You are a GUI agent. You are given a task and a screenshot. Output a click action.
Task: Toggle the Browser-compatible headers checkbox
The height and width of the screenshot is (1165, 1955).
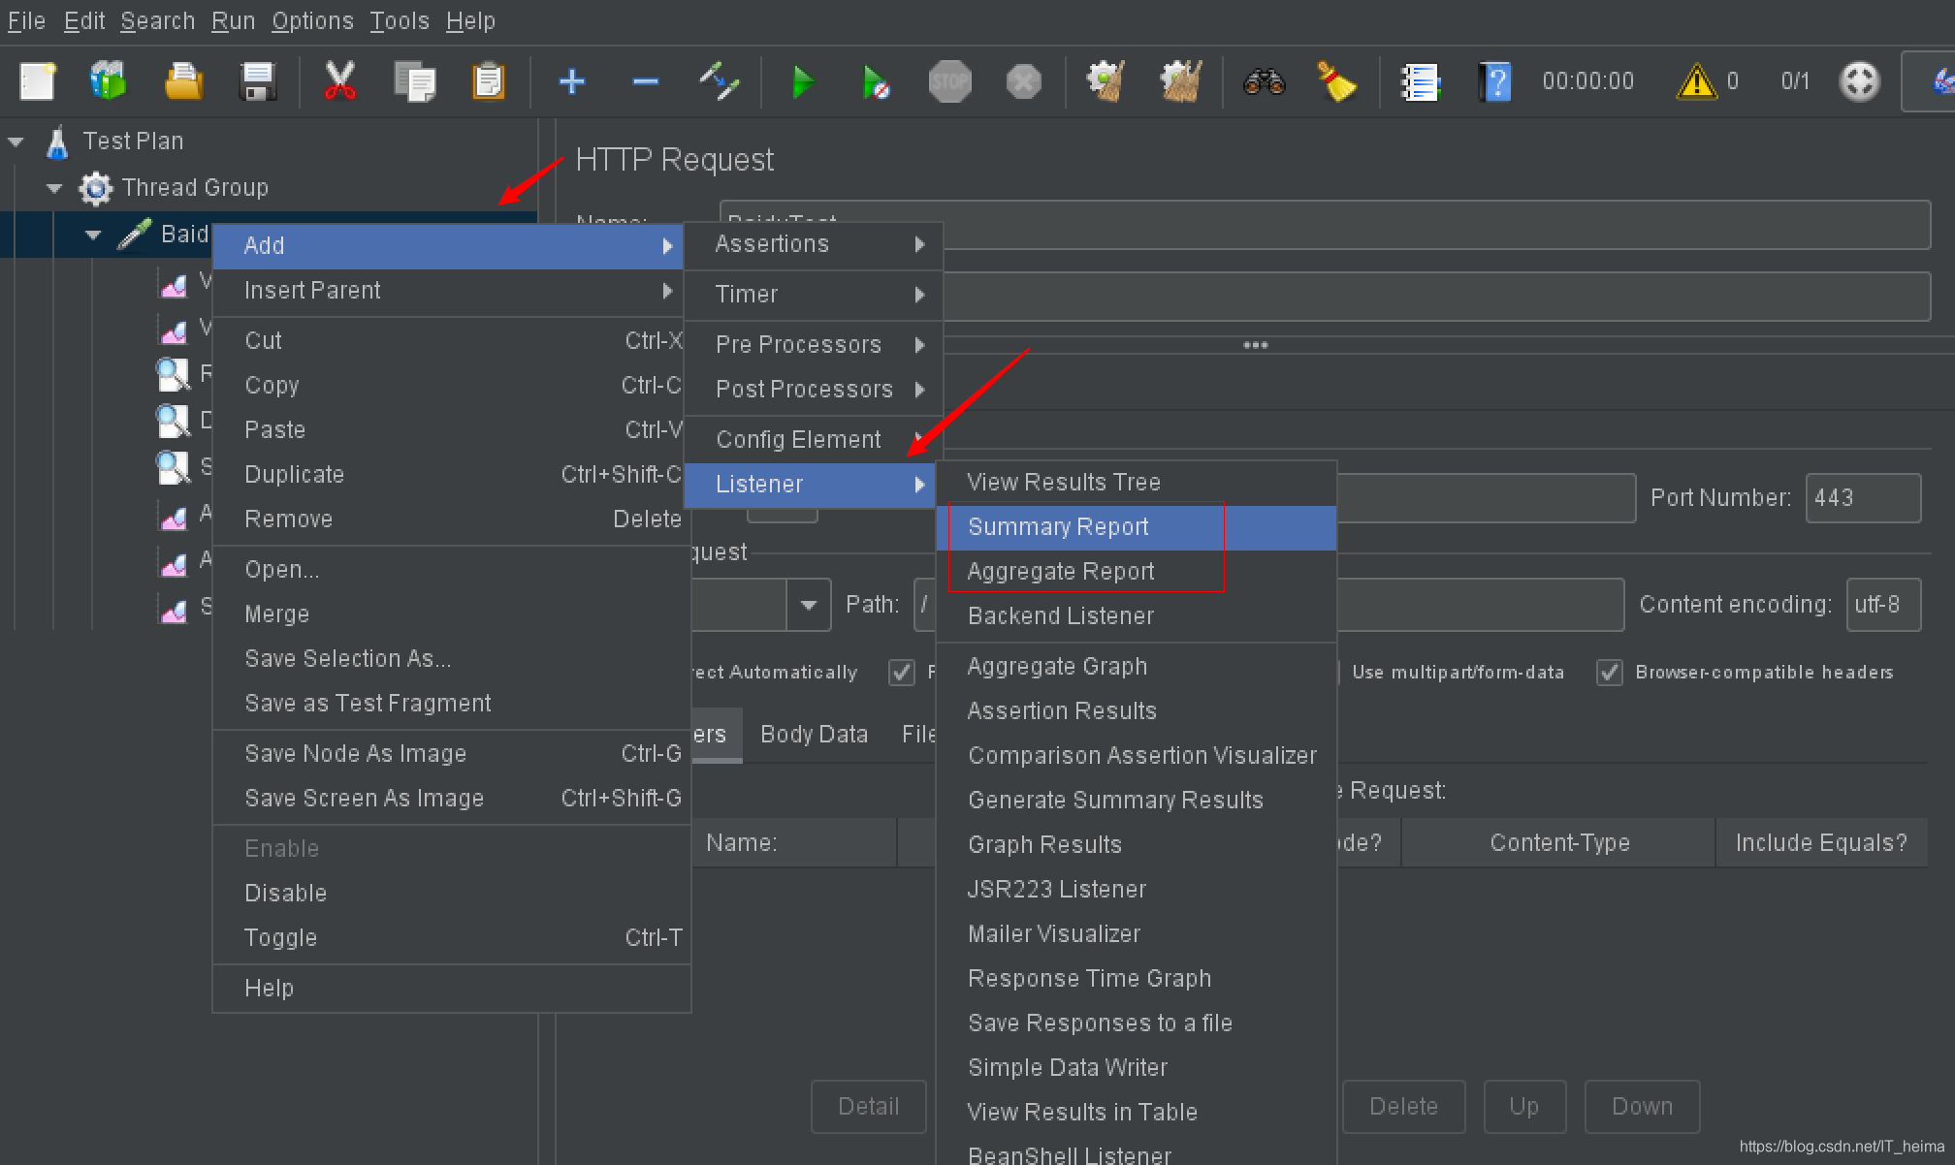(x=1610, y=673)
